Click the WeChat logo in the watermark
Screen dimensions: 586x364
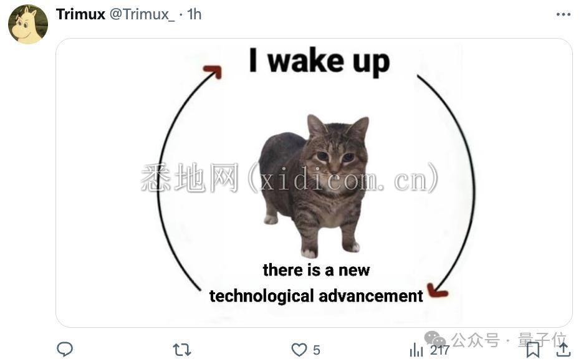(435, 339)
